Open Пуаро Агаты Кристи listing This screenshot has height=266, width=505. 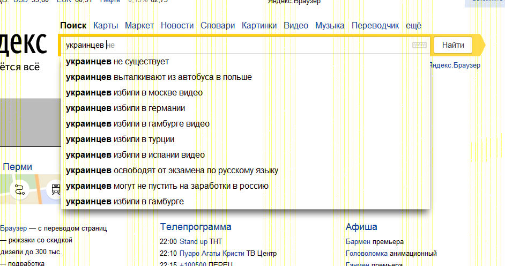click(212, 254)
